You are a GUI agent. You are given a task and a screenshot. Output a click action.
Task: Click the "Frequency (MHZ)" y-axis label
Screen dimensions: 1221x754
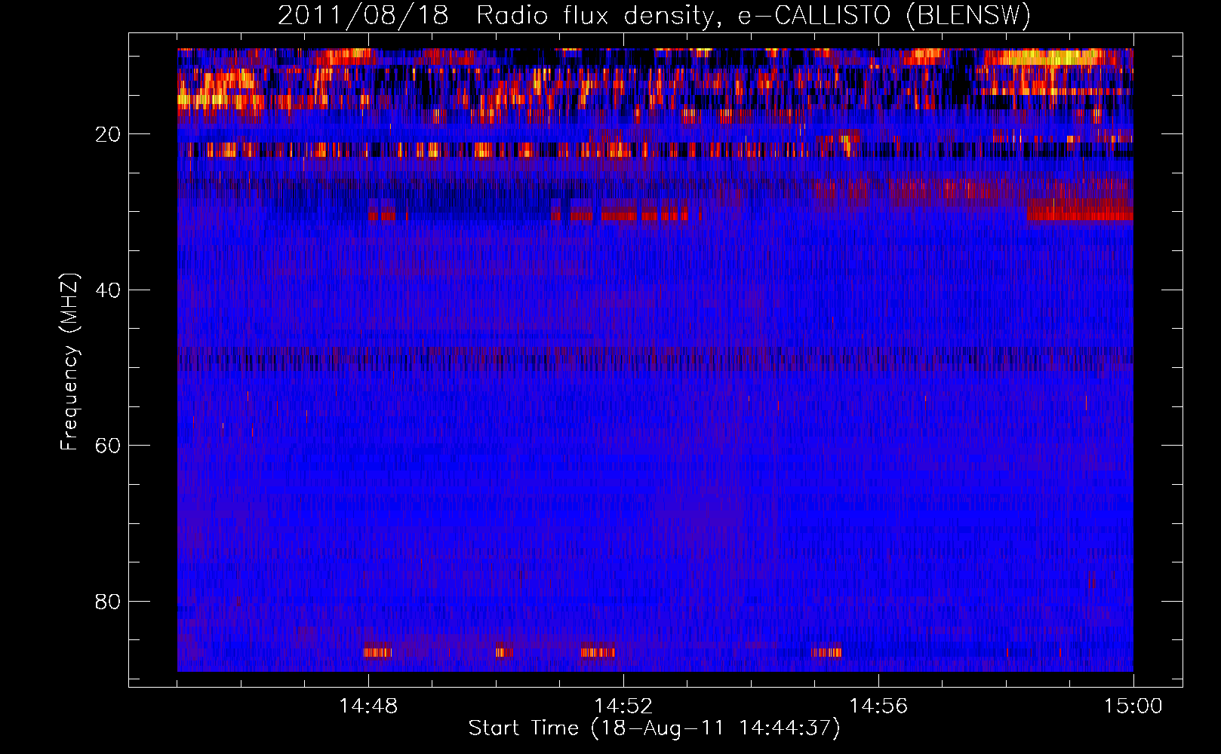tap(69, 362)
